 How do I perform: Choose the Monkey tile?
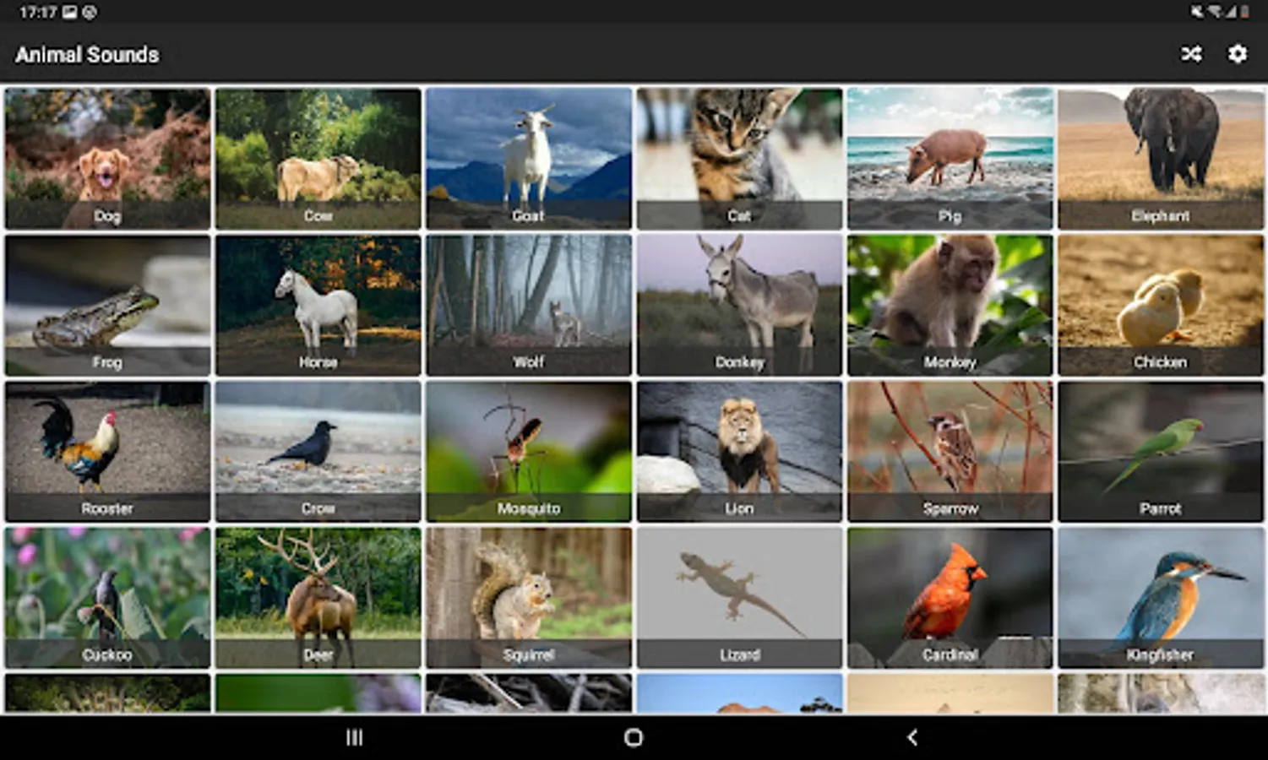(950, 305)
